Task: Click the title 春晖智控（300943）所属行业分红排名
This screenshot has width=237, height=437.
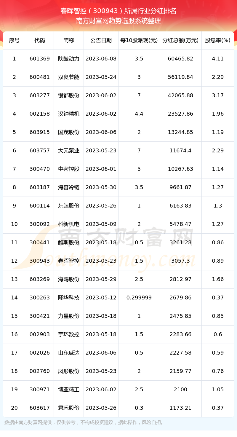Action: [x=118, y=11]
